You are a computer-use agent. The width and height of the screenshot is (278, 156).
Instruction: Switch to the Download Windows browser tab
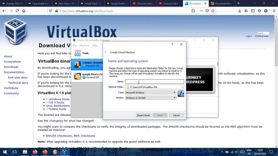(222, 3)
